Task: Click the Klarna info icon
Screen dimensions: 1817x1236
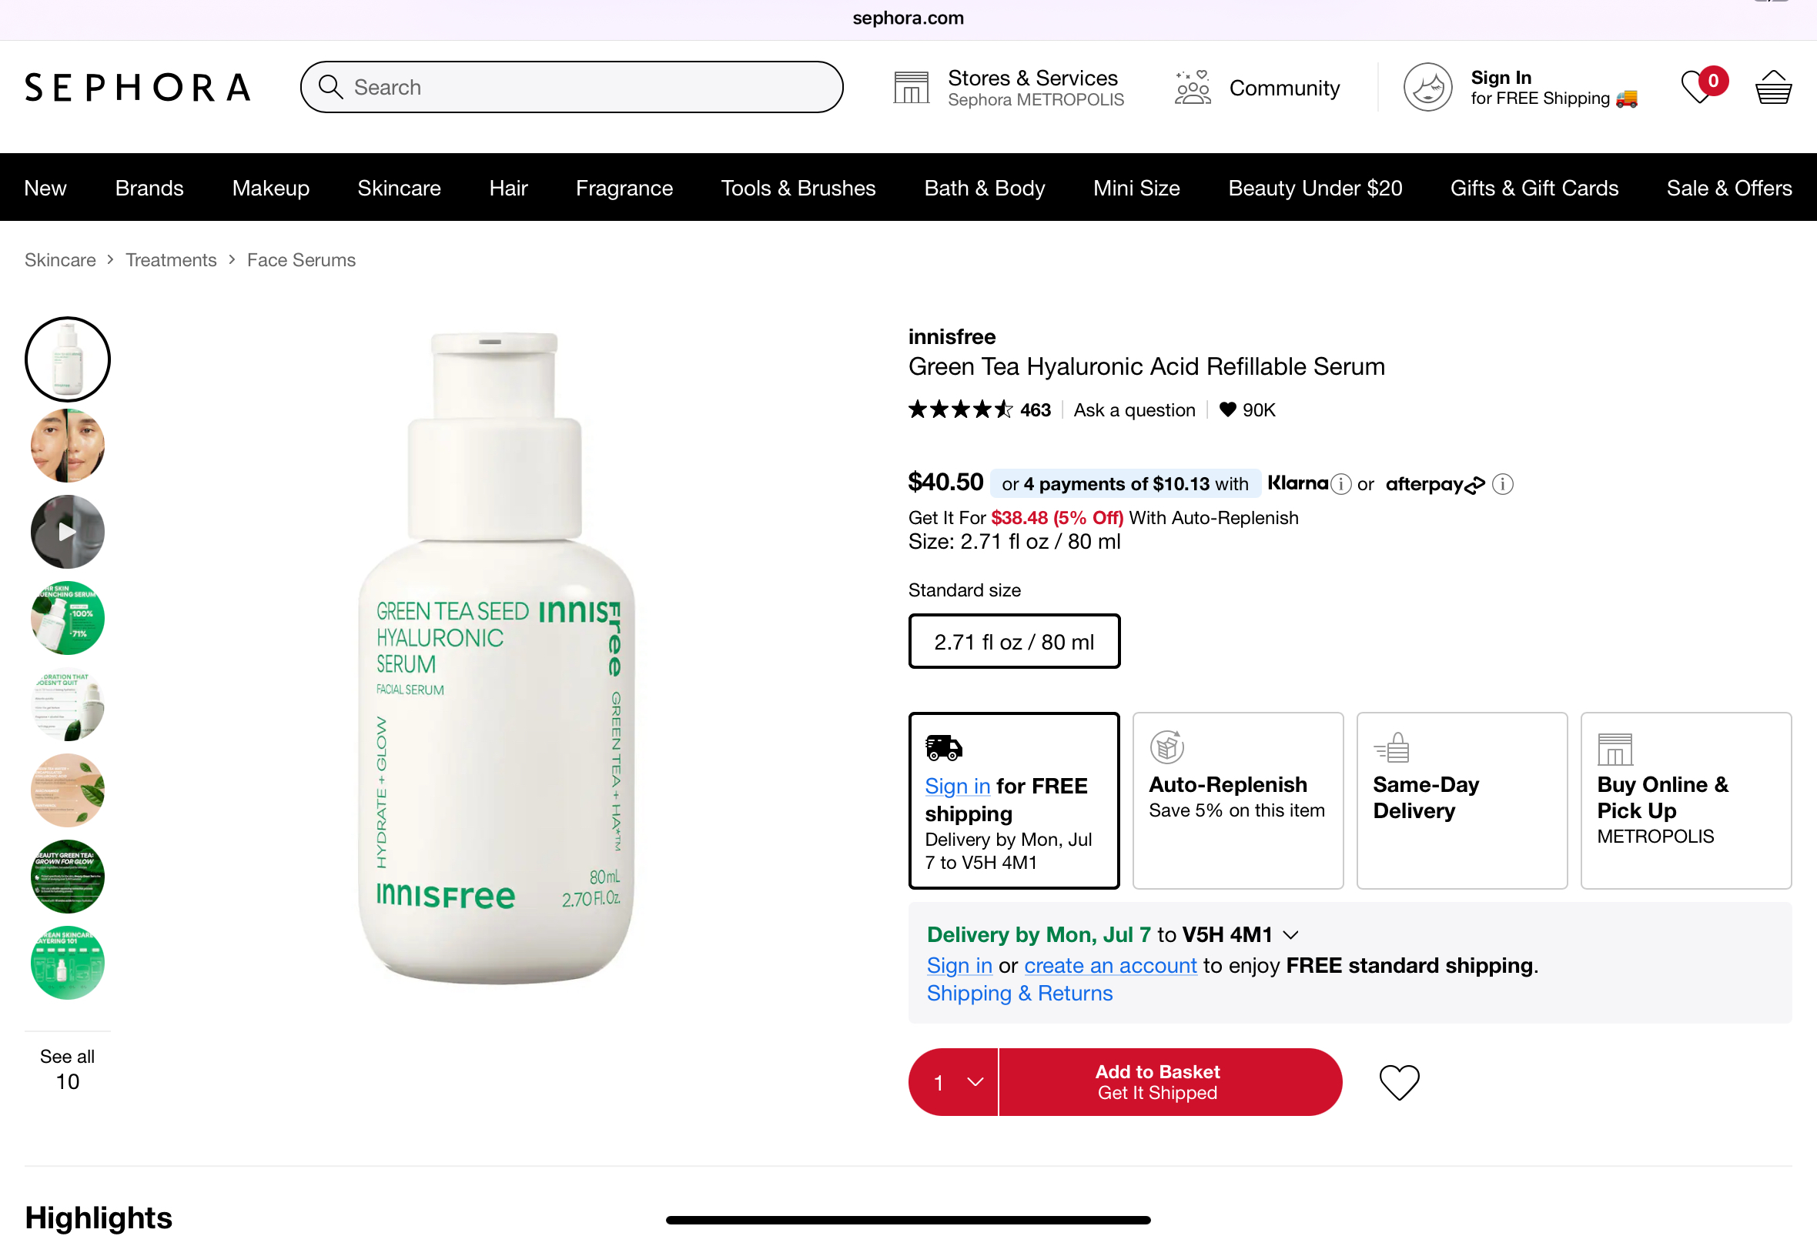Action: pyautogui.click(x=1340, y=484)
